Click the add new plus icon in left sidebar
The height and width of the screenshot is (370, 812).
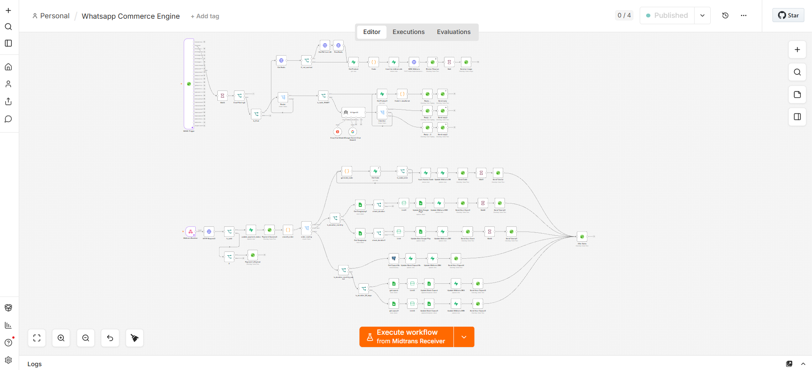point(8,11)
